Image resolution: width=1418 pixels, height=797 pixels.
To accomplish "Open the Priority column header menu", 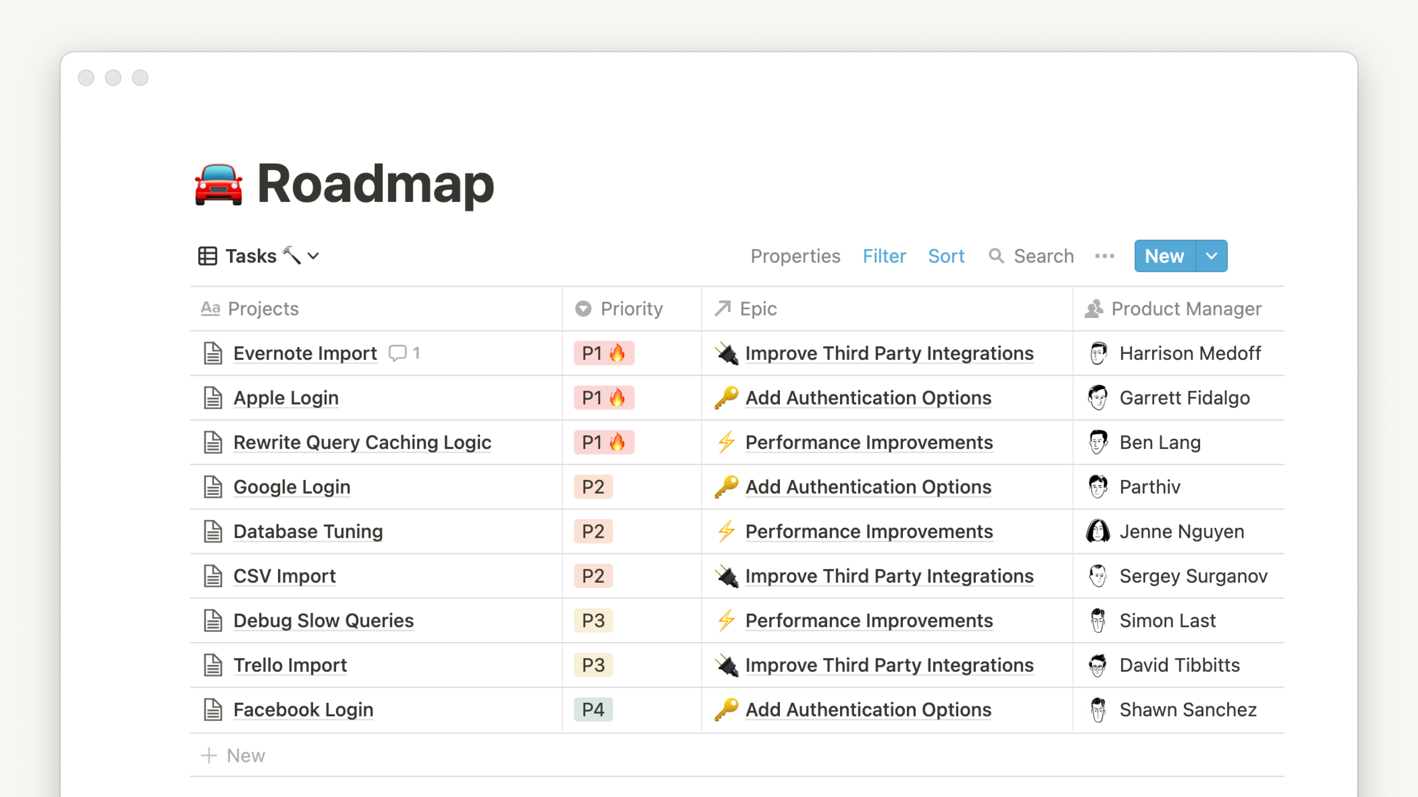I will pyautogui.click(x=631, y=308).
